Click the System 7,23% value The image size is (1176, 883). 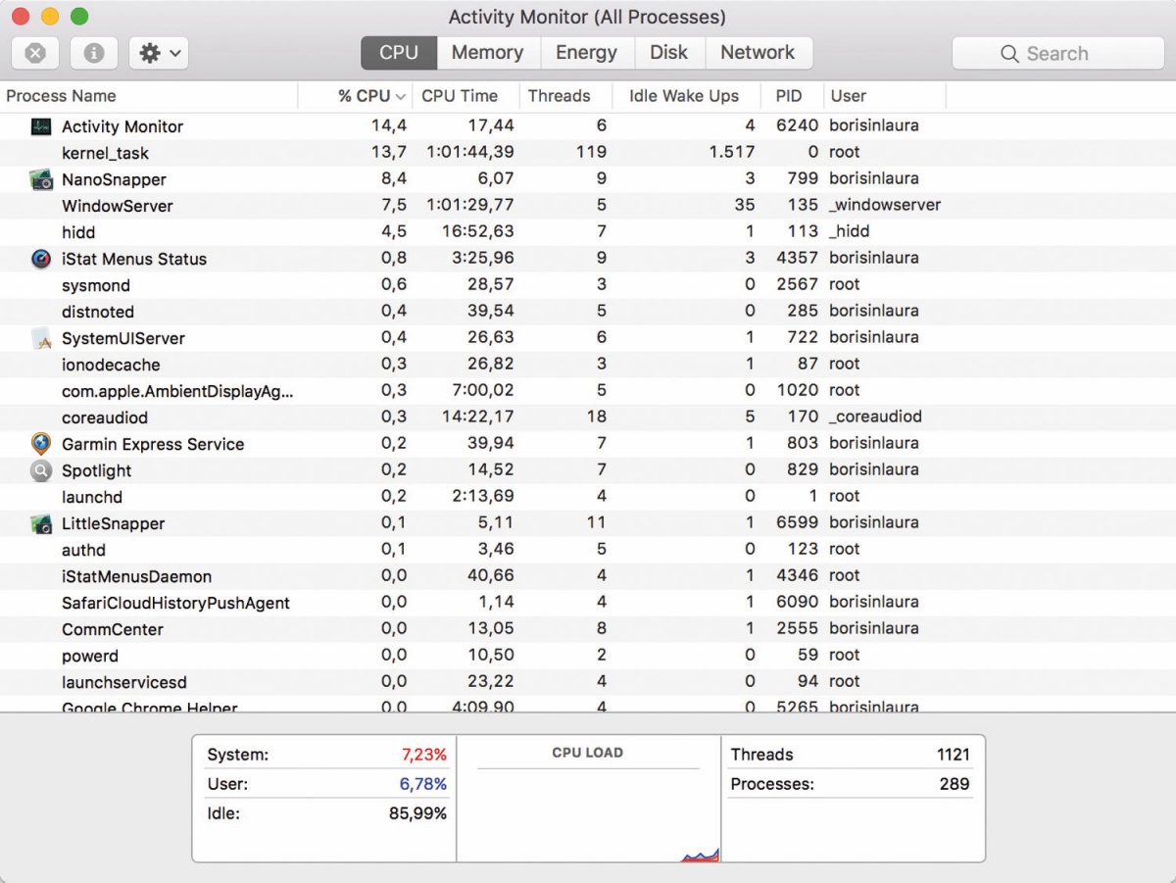point(424,755)
